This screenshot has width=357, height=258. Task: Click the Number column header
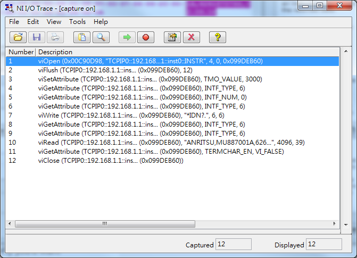[x=21, y=52]
